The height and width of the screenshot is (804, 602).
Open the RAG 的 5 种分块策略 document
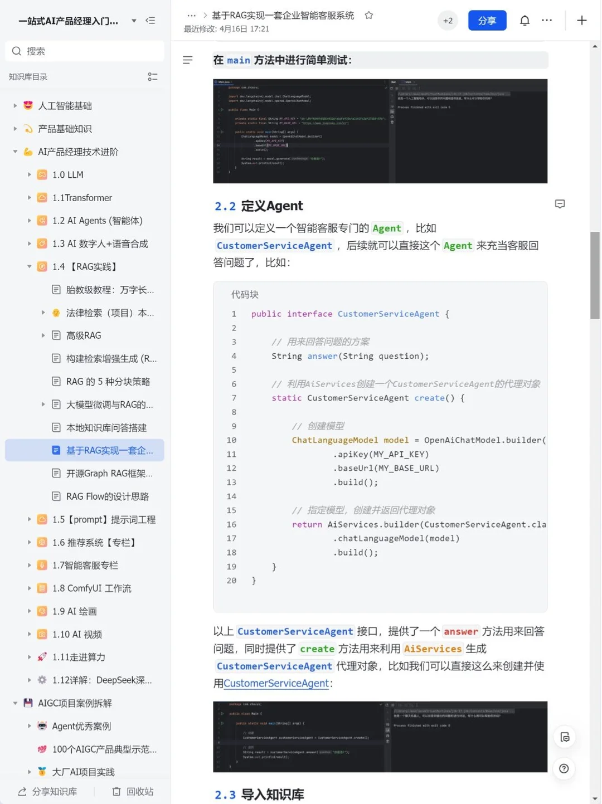point(108,382)
